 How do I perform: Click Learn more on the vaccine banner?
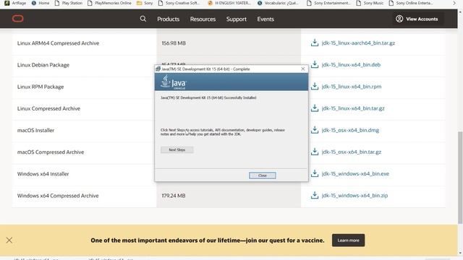(348, 240)
